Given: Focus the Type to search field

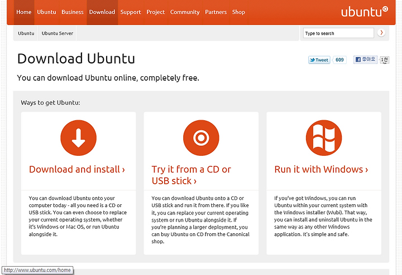Looking at the screenshot, I should [x=338, y=33].
